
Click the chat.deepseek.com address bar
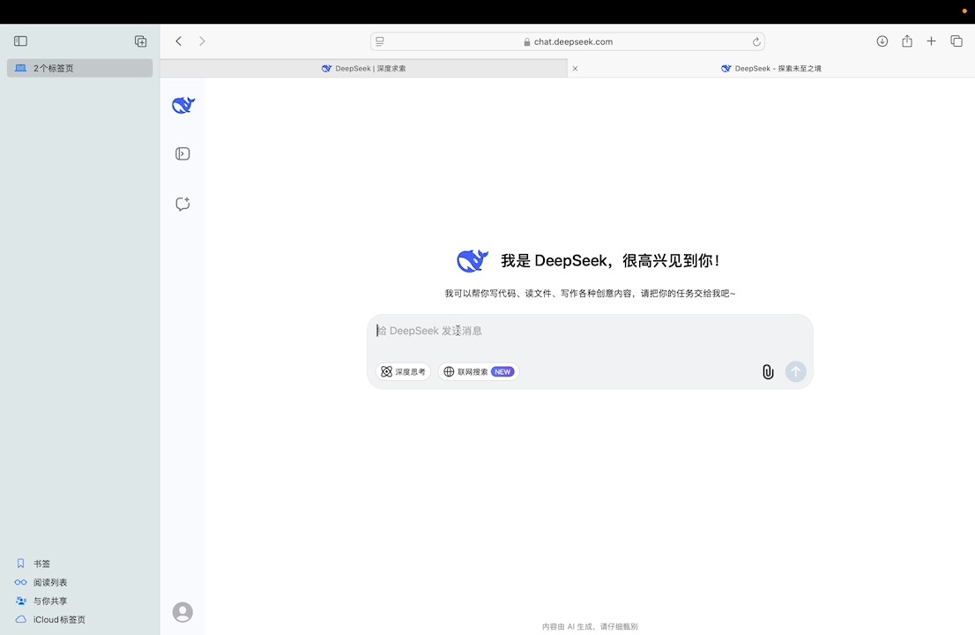[x=567, y=41]
